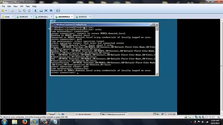Expand the power options dropdown arrow

[6, 11]
